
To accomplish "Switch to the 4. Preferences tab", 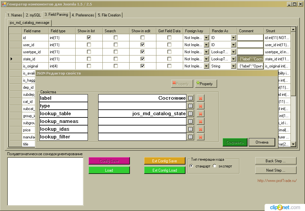I will pos(83,15).
